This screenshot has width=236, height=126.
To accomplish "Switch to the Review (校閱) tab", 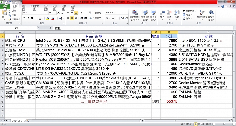I will coord(64,6).
